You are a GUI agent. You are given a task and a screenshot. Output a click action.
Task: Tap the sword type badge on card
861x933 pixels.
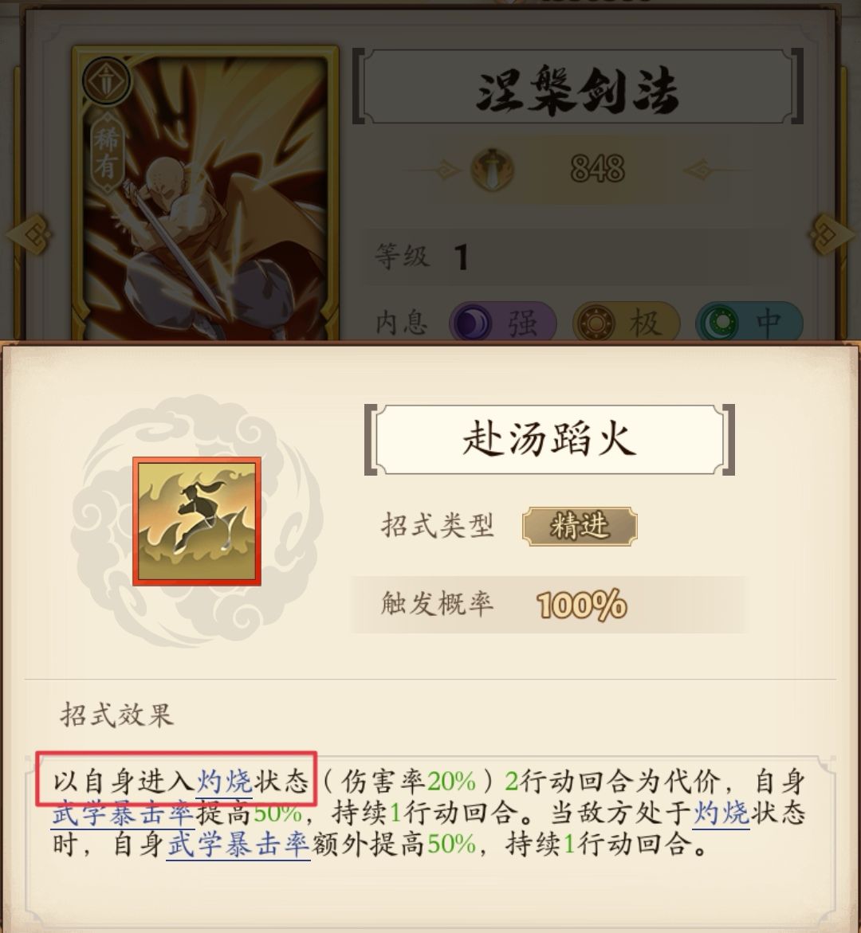[106, 80]
